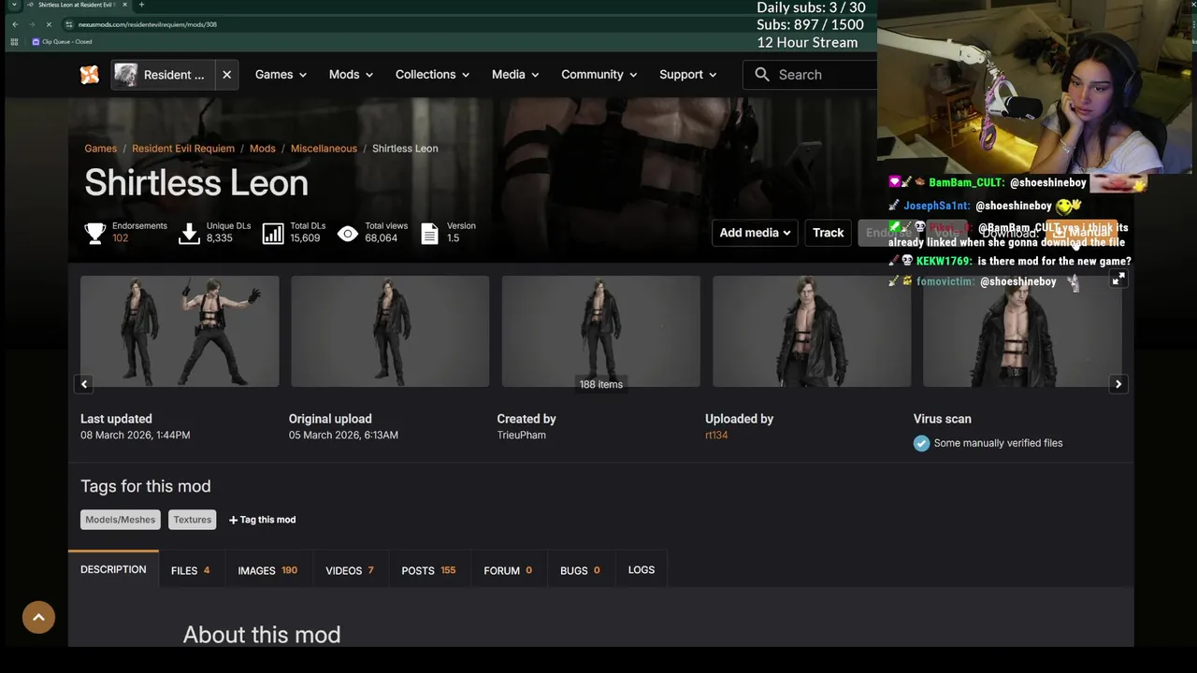1197x673 pixels.
Task: Switch to the Bugs tab
Action: click(x=580, y=570)
